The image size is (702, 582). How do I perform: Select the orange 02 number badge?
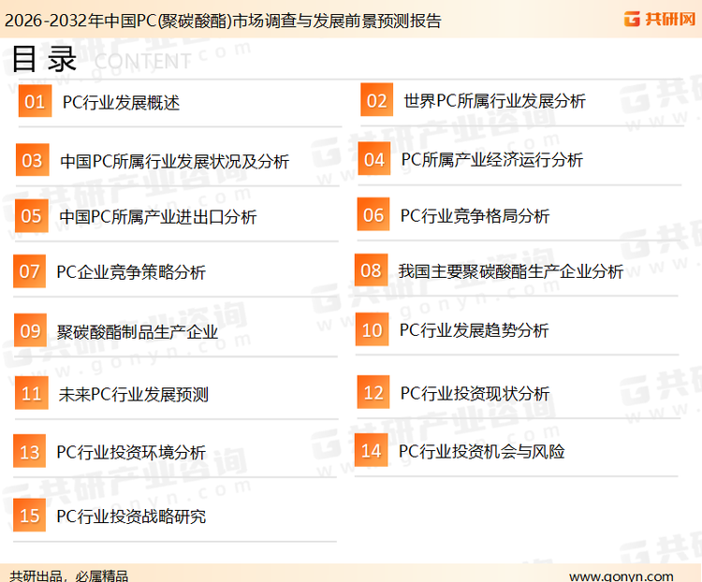(x=377, y=100)
